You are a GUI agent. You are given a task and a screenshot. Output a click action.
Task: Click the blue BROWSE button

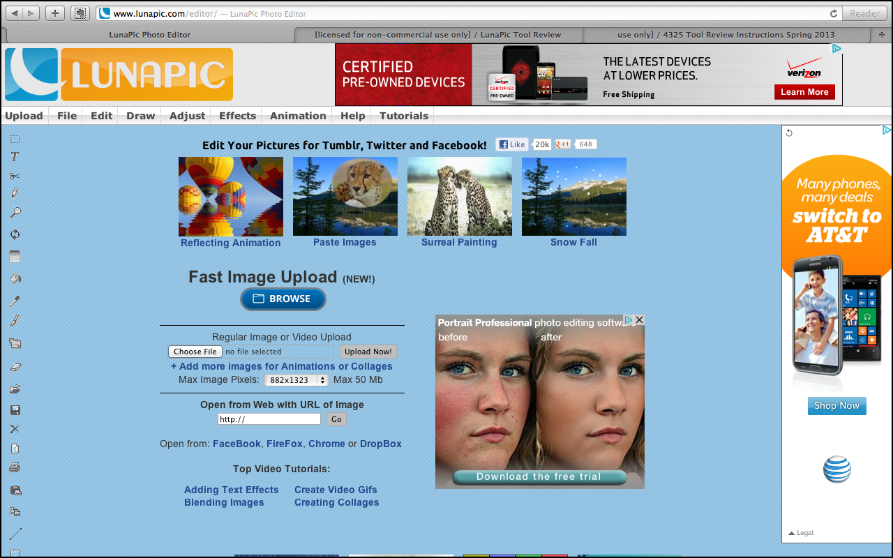[x=283, y=299]
